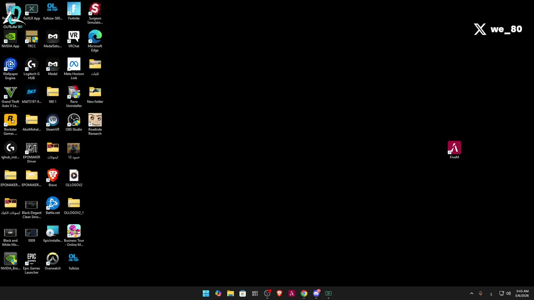Select the MedalSetup installer icon
The height and width of the screenshot is (300, 534).
pyautogui.click(x=53, y=40)
